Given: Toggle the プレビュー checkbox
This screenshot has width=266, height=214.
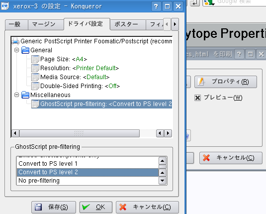Looking at the screenshot, I should 197,98.
